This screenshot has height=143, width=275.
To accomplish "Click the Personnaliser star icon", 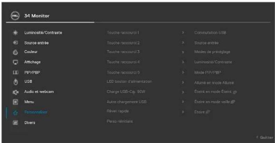I will pyautogui.click(x=15, y=112).
